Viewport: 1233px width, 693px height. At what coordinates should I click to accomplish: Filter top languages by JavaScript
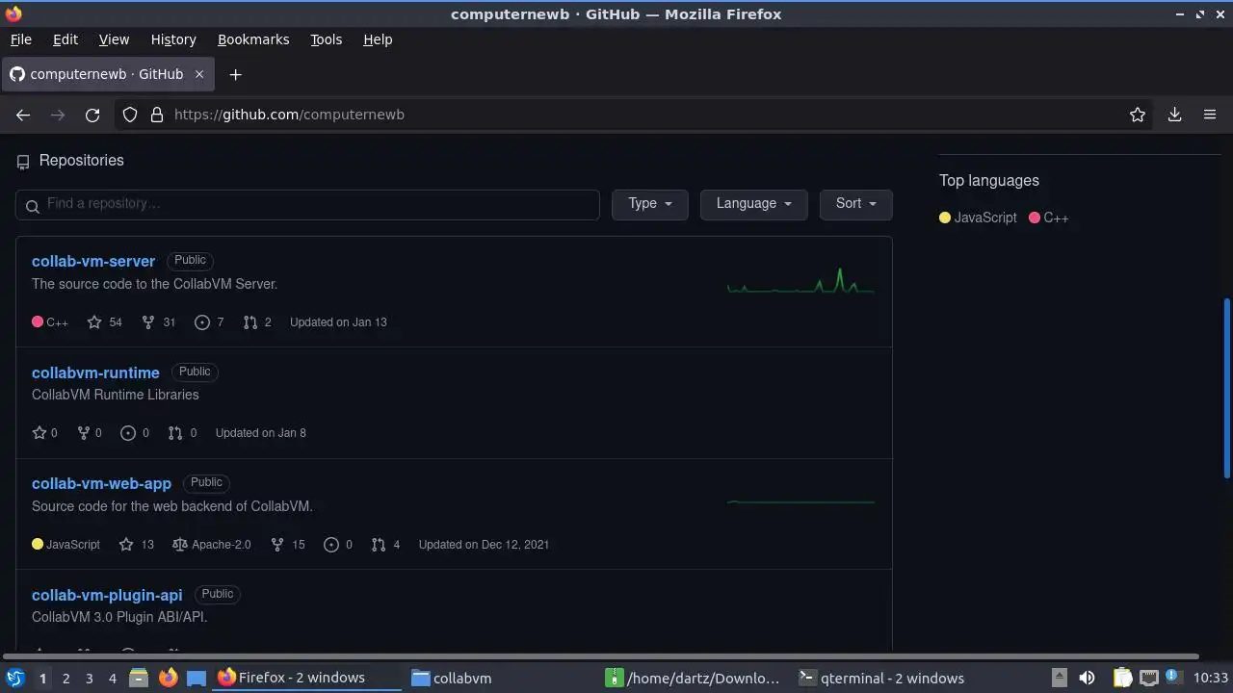pyautogui.click(x=978, y=218)
